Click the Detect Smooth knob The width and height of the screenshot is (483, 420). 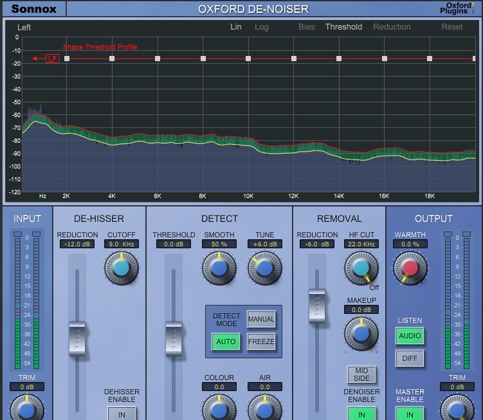click(219, 268)
